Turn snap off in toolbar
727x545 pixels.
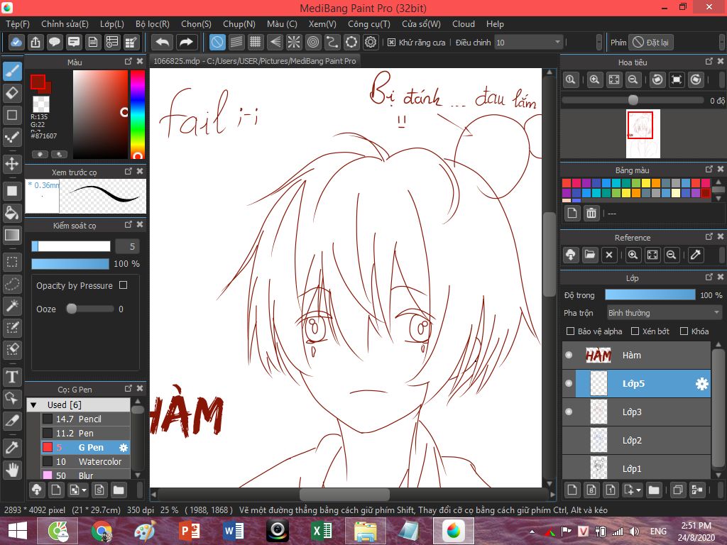tap(217, 42)
